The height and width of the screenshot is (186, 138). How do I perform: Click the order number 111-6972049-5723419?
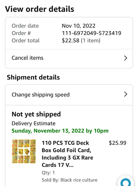pos(91,33)
